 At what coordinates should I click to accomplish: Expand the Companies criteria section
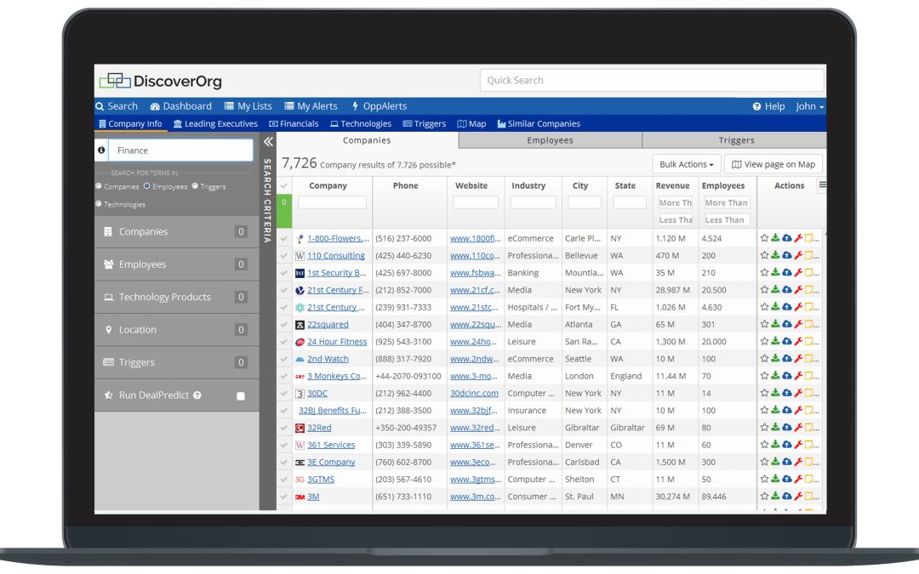click(x=176, y=231)
